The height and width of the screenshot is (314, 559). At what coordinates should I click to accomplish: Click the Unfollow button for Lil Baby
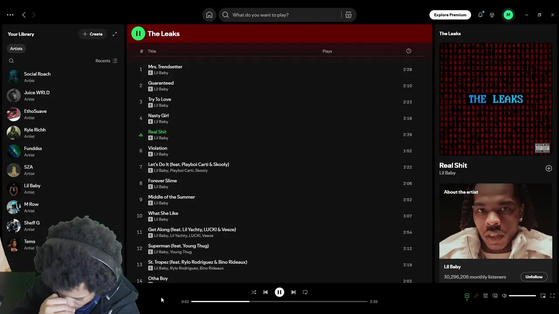click(x=534, y=277)
